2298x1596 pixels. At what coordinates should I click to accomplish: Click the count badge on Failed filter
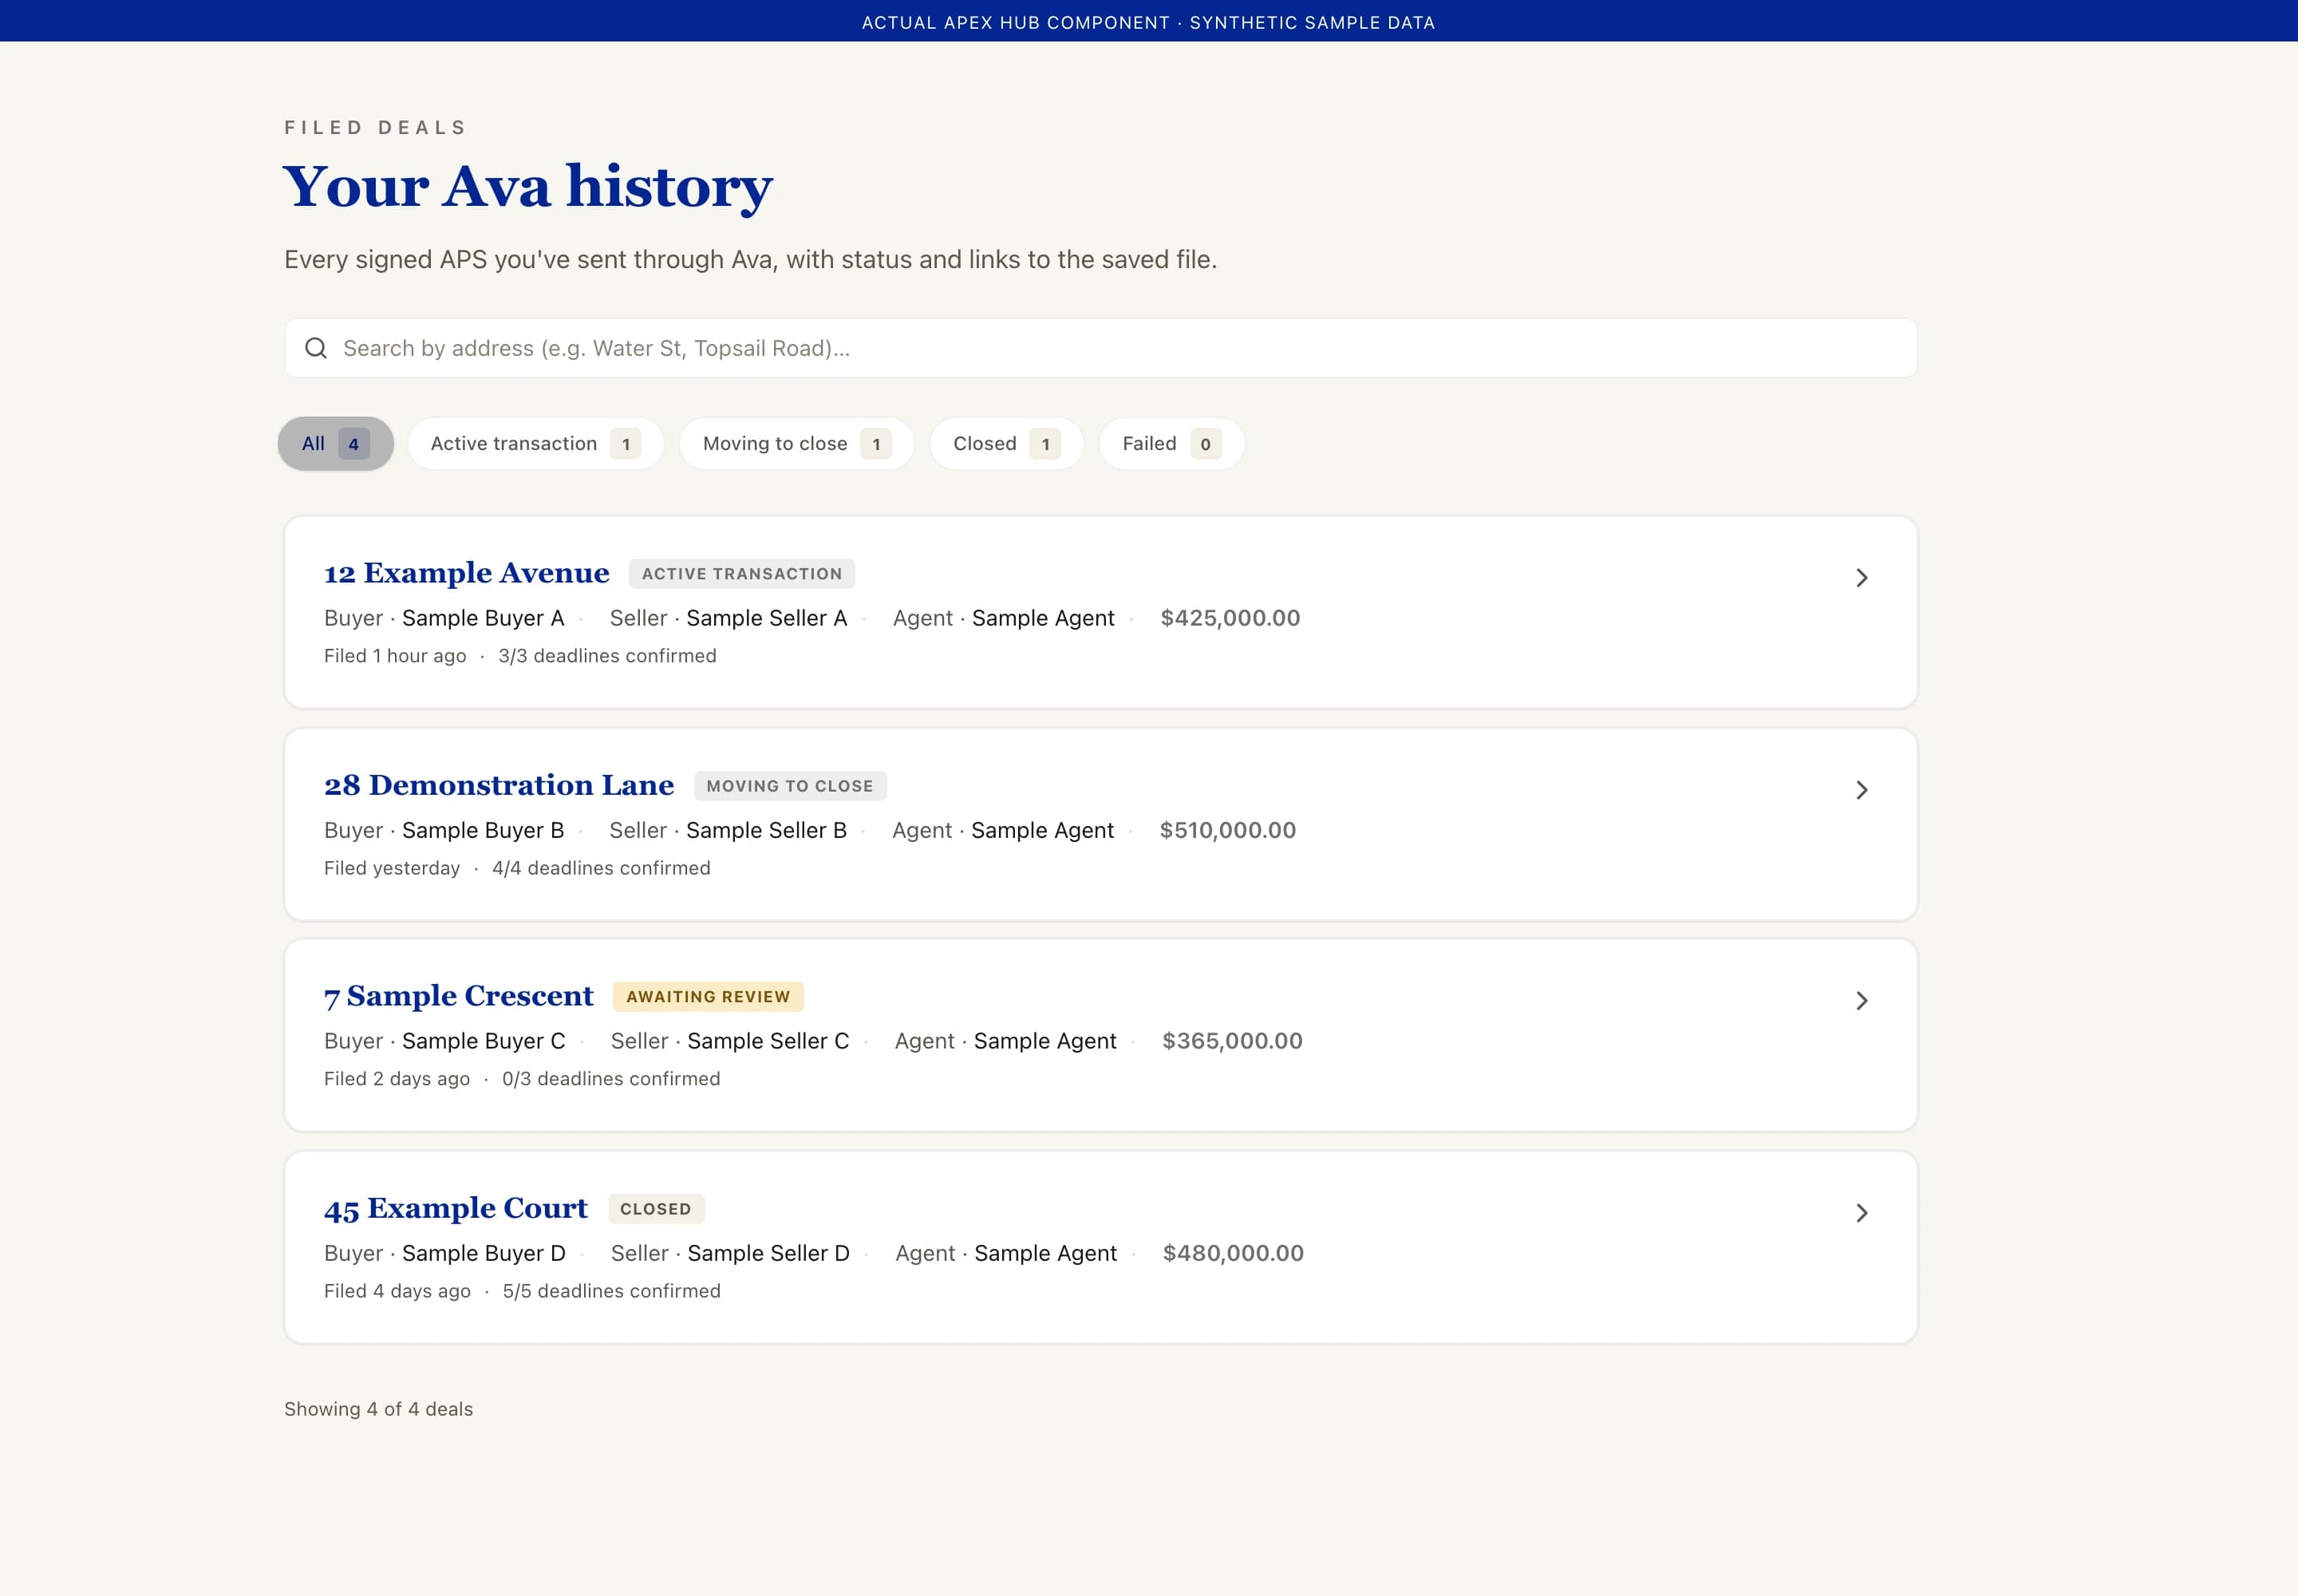(x=1205, y=444)
